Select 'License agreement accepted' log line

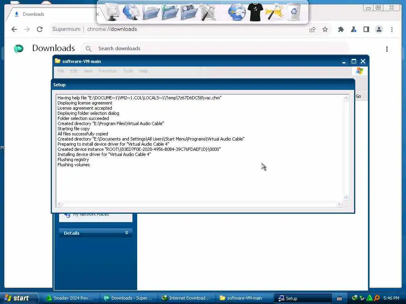(85, 108)
